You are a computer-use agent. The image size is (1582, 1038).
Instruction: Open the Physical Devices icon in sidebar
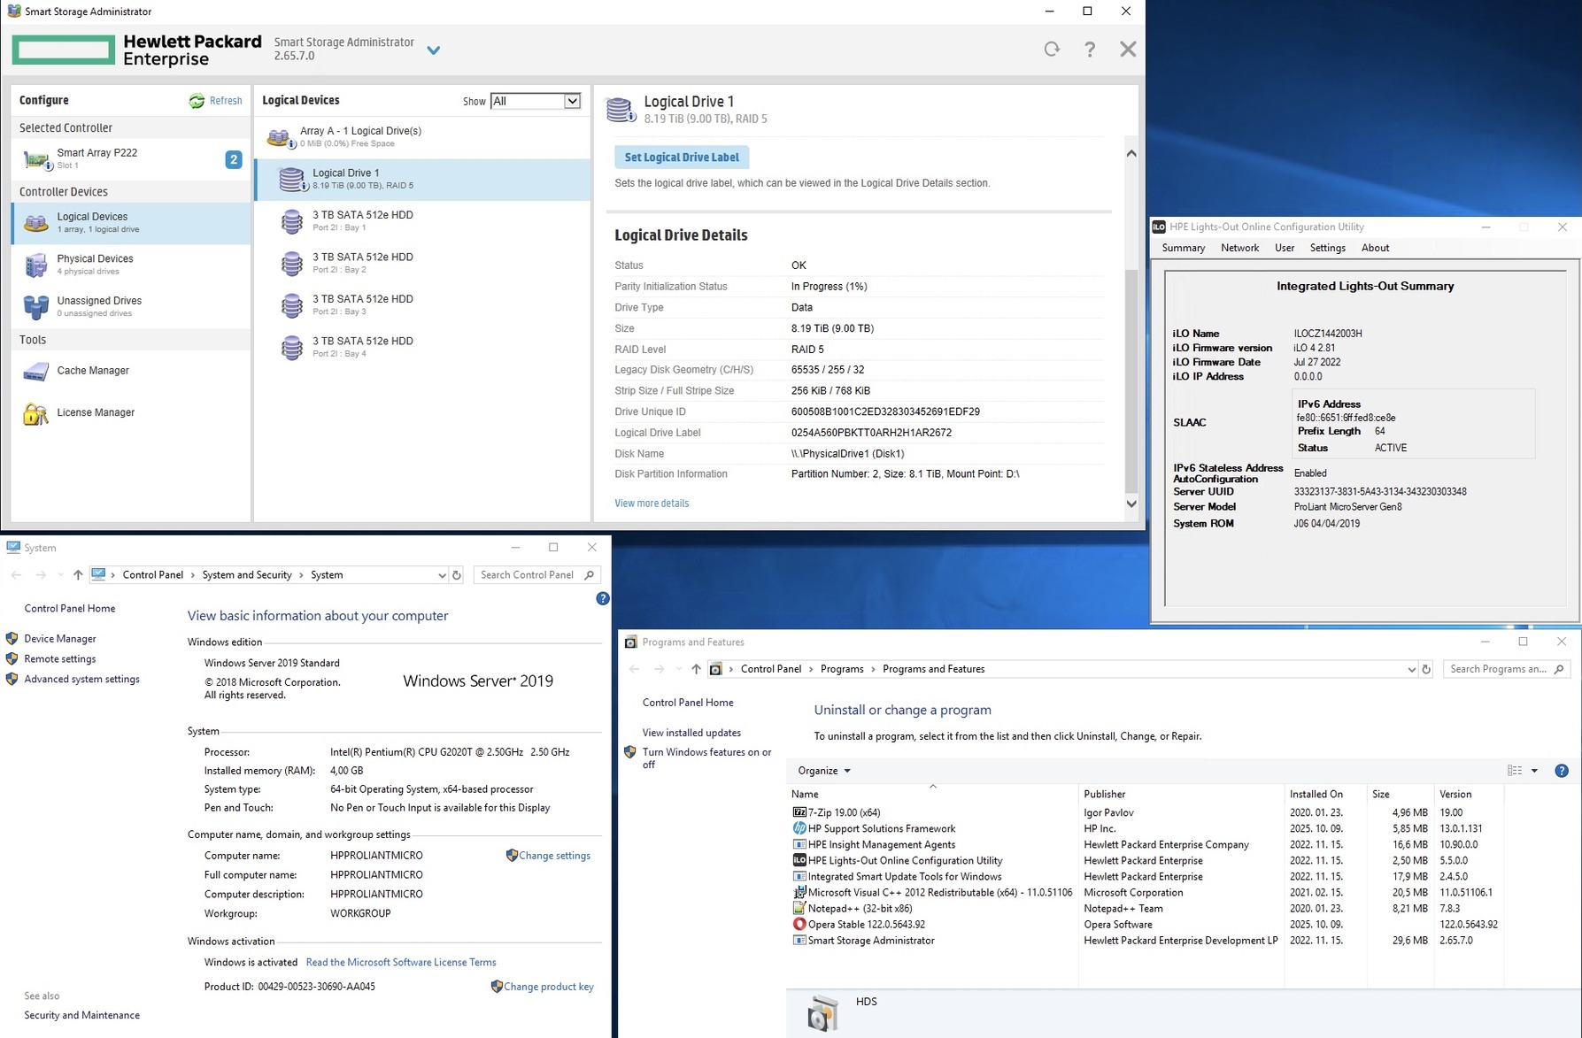coord(36,265)
